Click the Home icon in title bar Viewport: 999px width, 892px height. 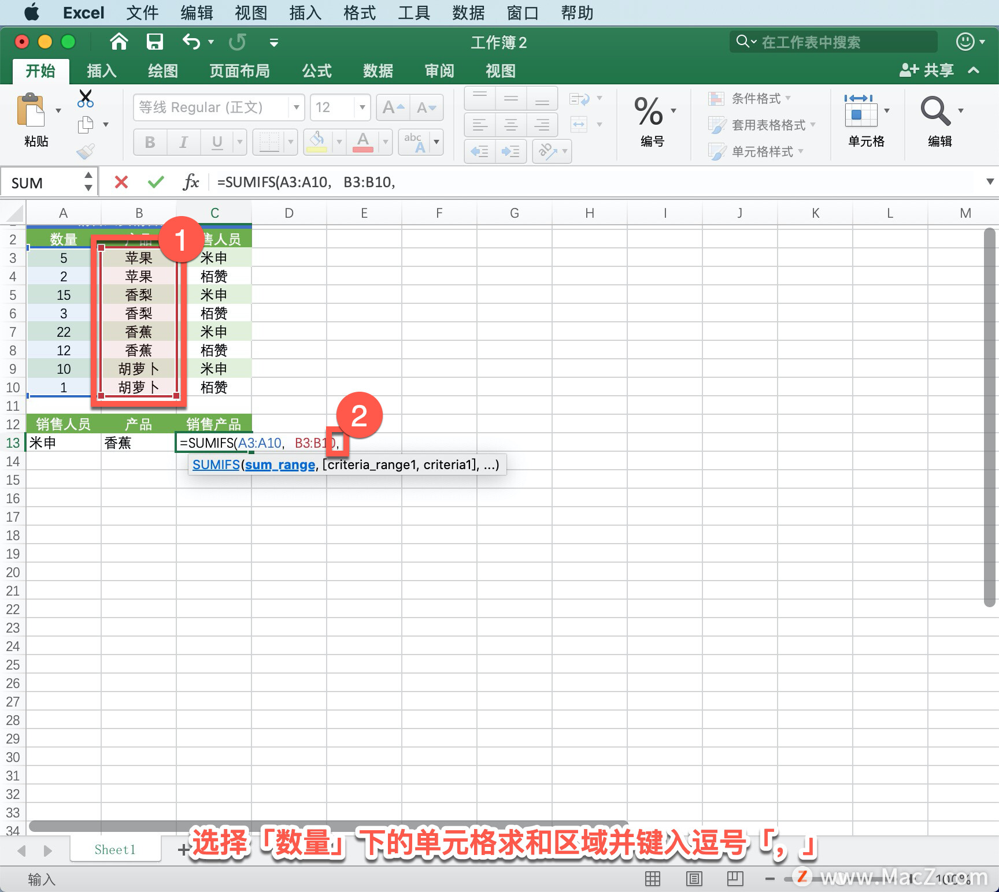pos(119,42)
